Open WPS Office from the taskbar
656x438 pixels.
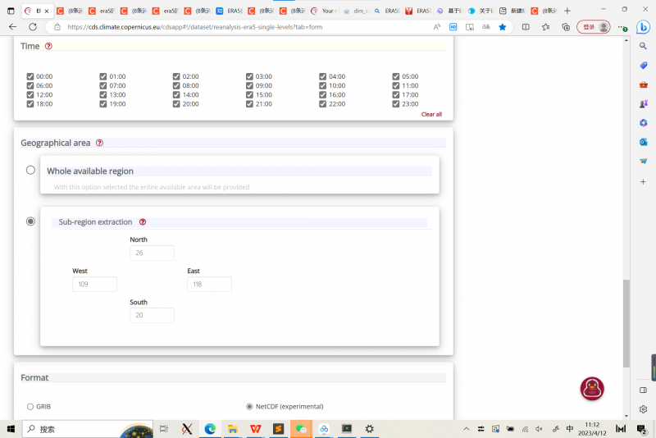click(x=256, y=429)
